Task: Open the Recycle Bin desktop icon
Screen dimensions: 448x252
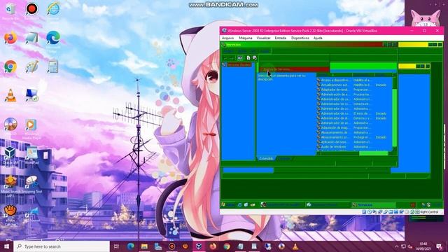Action: 10,9
